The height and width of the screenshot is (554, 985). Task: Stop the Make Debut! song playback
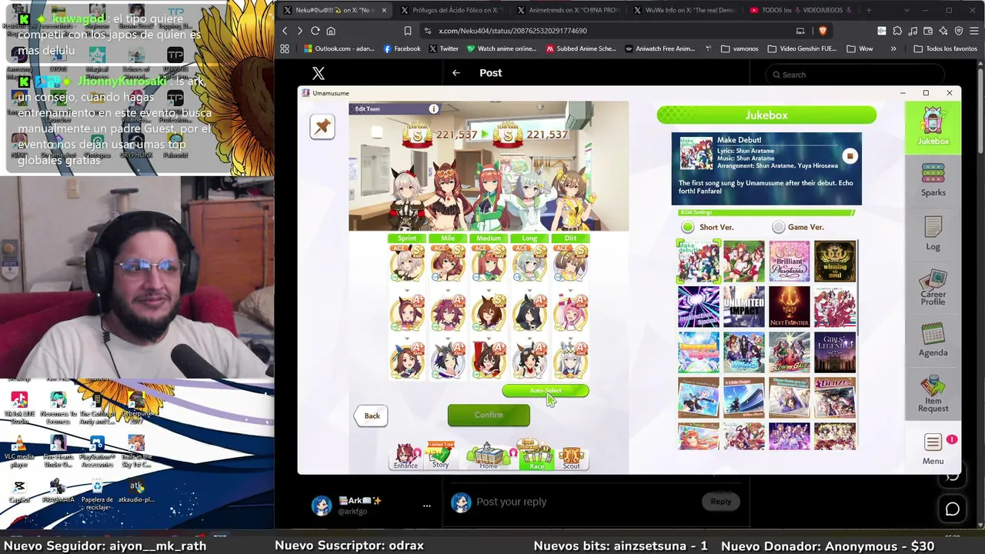click(850, 156)
